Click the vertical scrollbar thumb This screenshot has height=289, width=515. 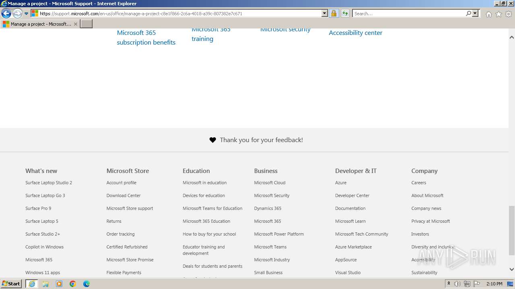pos(512,230)
